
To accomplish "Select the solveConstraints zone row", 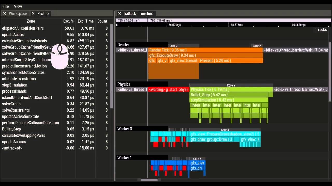I will [x=55, y=110].
